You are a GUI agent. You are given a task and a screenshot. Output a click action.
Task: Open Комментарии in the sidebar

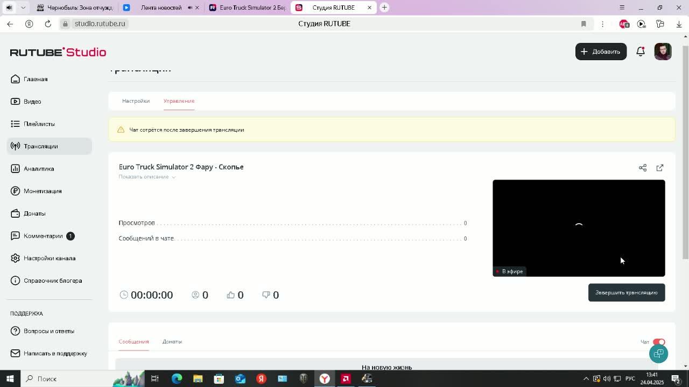point(49,236)
